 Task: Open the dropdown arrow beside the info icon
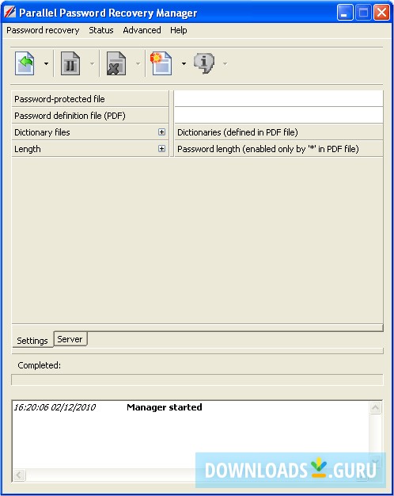click(225, 63)
